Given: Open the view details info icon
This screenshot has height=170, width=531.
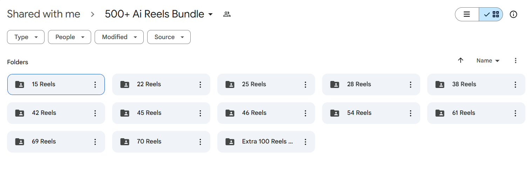Looking at the screenshot, I should tap(513, 14).
